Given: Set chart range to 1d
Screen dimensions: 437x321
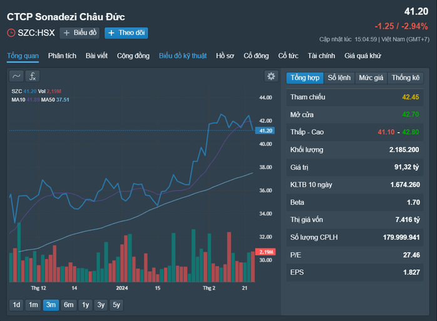Looking at the screenshot, I should click(16, 305).
